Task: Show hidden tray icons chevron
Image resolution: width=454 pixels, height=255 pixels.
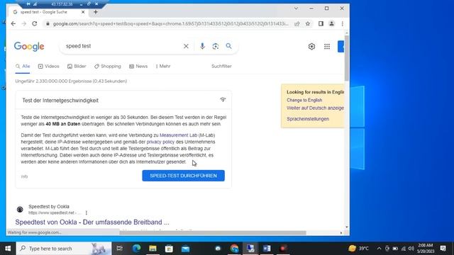Action: tap(379, 249)
